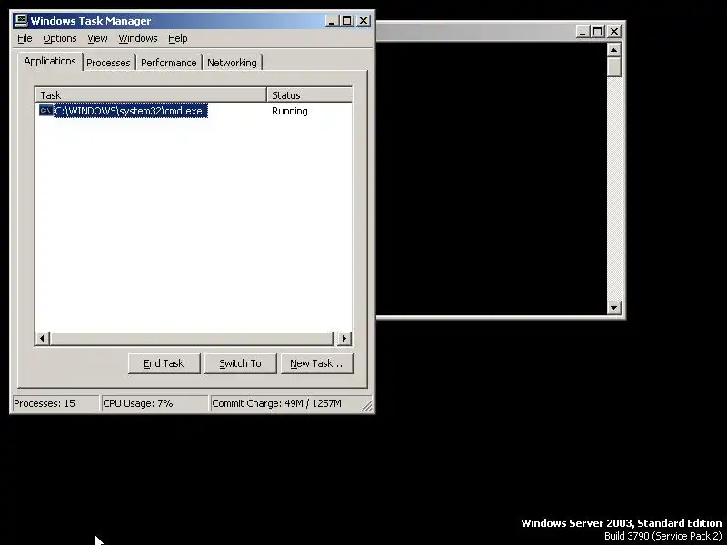Click the Task Manager title bar icon
The height and width of the screenshot is (545, 727).
(x=21, y=20)
